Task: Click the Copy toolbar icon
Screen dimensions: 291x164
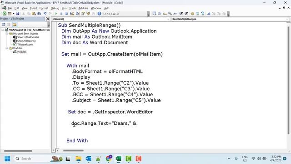Action: coord(29,14)
